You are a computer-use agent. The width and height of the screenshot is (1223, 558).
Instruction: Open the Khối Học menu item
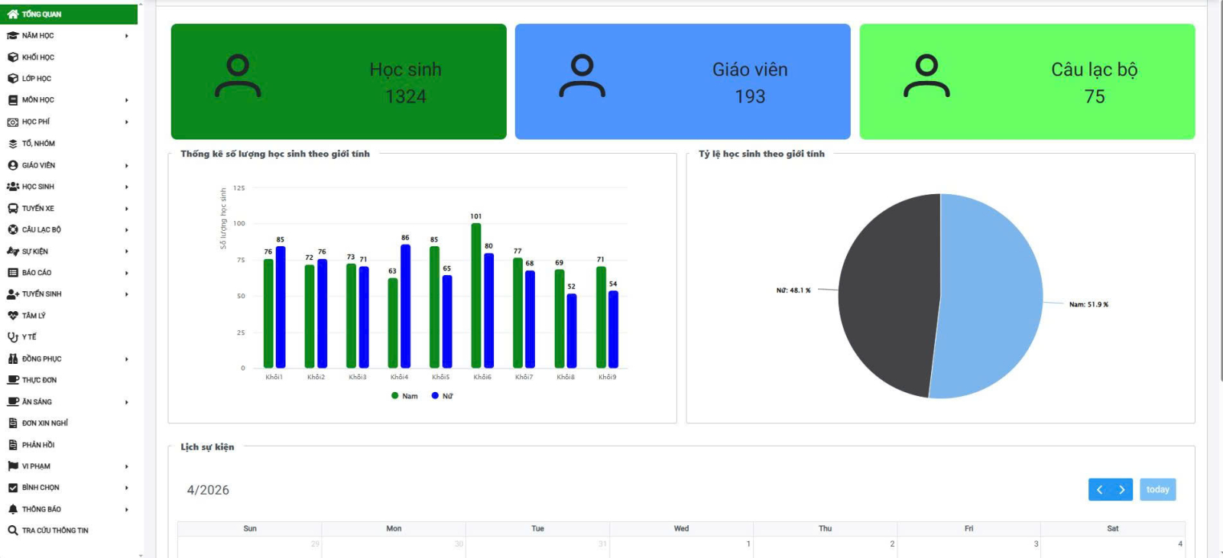click(38, 57)
